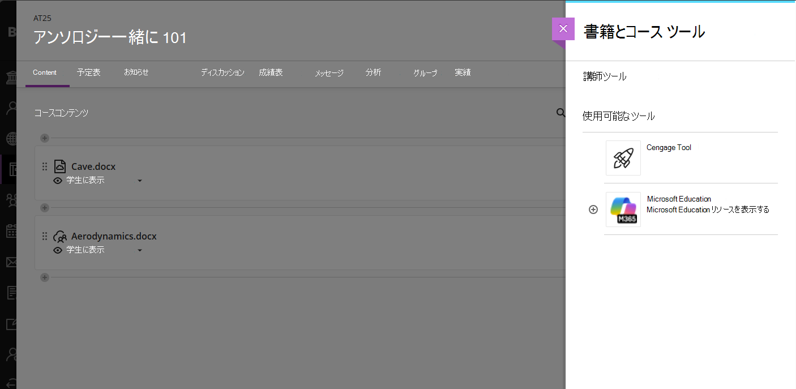
Task: Open the Cengage Tool rocket icon
Action: 623,158
